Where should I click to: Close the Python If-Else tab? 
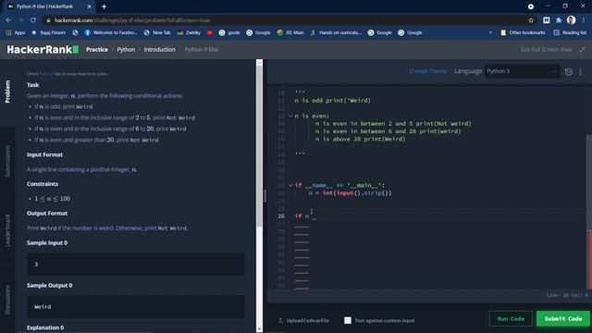[90, 6]
